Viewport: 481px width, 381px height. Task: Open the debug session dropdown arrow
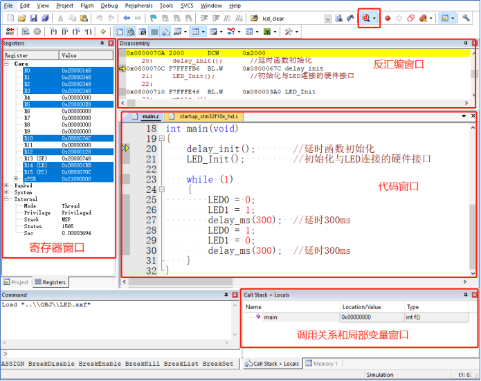[x=374, y=19]
